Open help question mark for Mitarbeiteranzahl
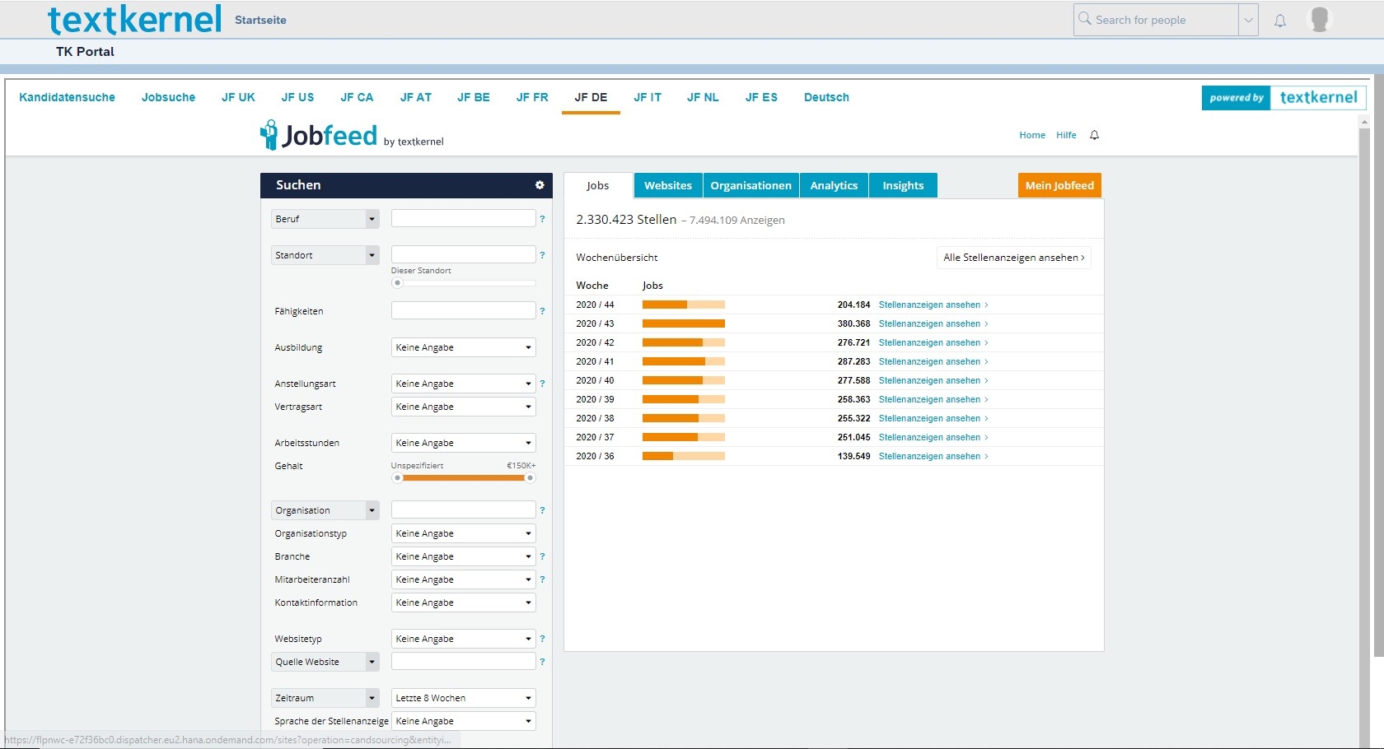The height and width of the screenshot is (749, 1384). [x=542, y=579]
